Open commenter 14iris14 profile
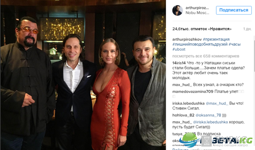 [179, 63]
